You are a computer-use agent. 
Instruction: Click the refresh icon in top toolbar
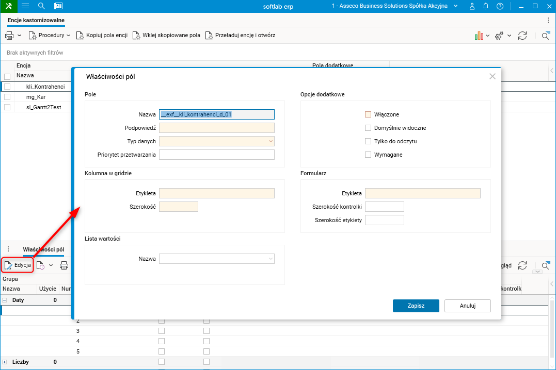[522, 36]
